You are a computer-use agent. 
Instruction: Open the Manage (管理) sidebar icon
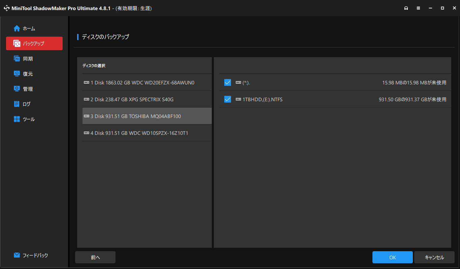(17, 89)
